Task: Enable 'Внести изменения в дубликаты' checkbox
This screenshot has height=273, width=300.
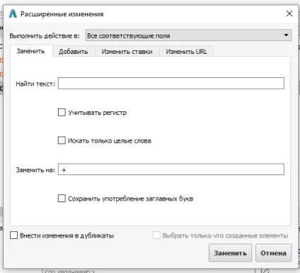Action: 13,235
